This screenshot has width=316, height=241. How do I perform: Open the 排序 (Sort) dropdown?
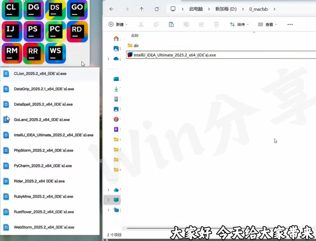point(239,25)
